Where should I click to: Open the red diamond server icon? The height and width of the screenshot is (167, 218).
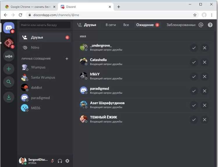pyautogui.click(x=9, y=43)
